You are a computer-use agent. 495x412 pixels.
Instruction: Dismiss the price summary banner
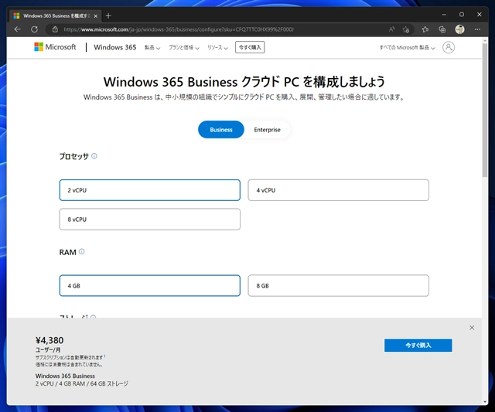(x=472, y=328)
